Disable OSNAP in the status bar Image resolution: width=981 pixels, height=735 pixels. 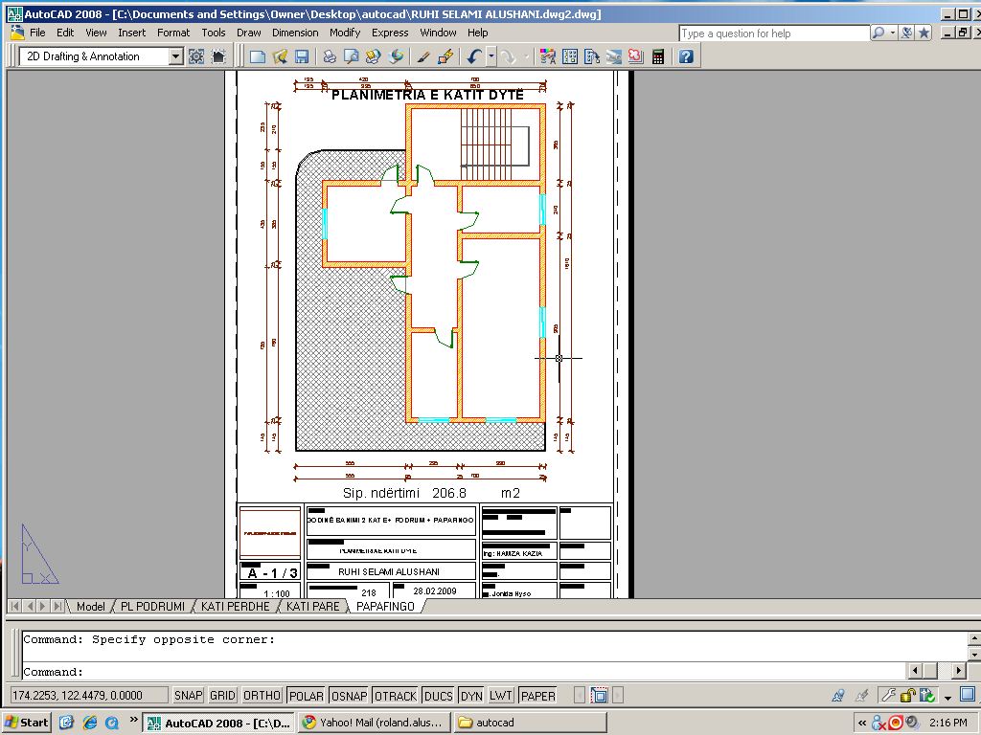349,696
